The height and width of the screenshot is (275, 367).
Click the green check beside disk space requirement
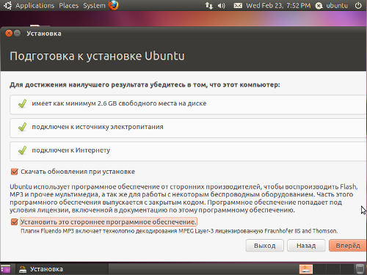tap(22, 103)
